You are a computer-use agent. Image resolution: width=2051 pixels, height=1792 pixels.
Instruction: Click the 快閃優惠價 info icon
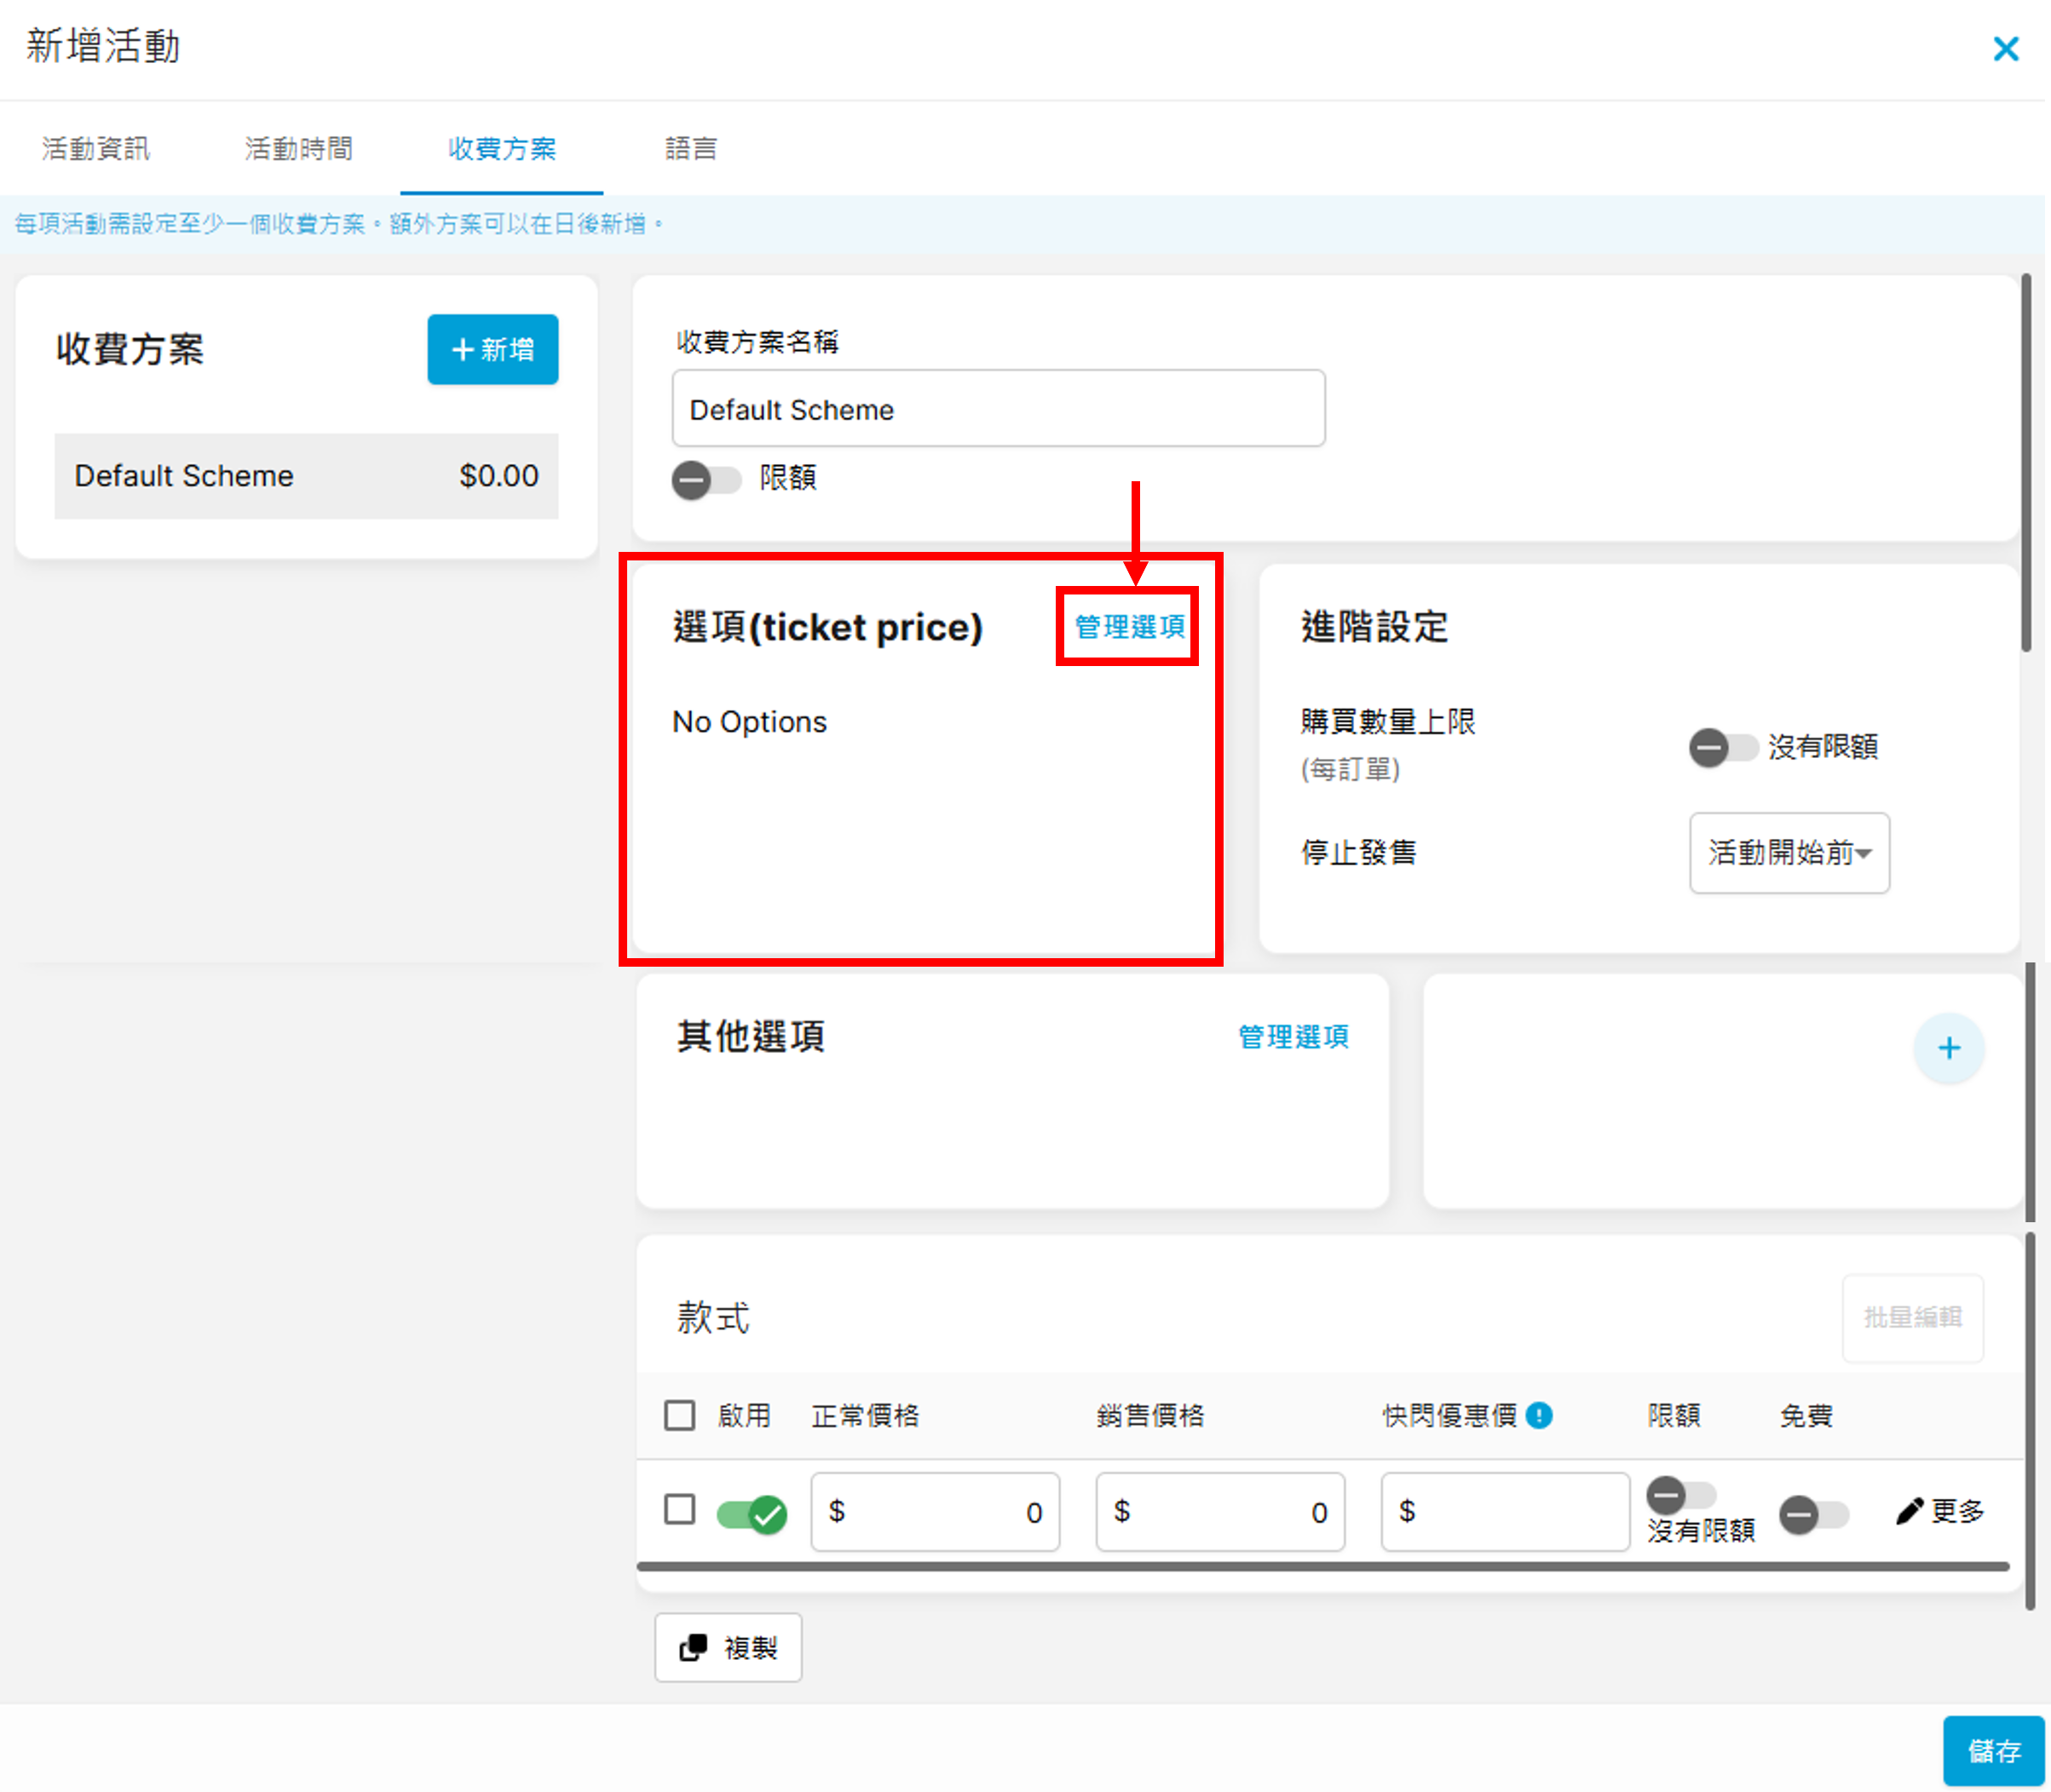(x=1540, y=1415)
